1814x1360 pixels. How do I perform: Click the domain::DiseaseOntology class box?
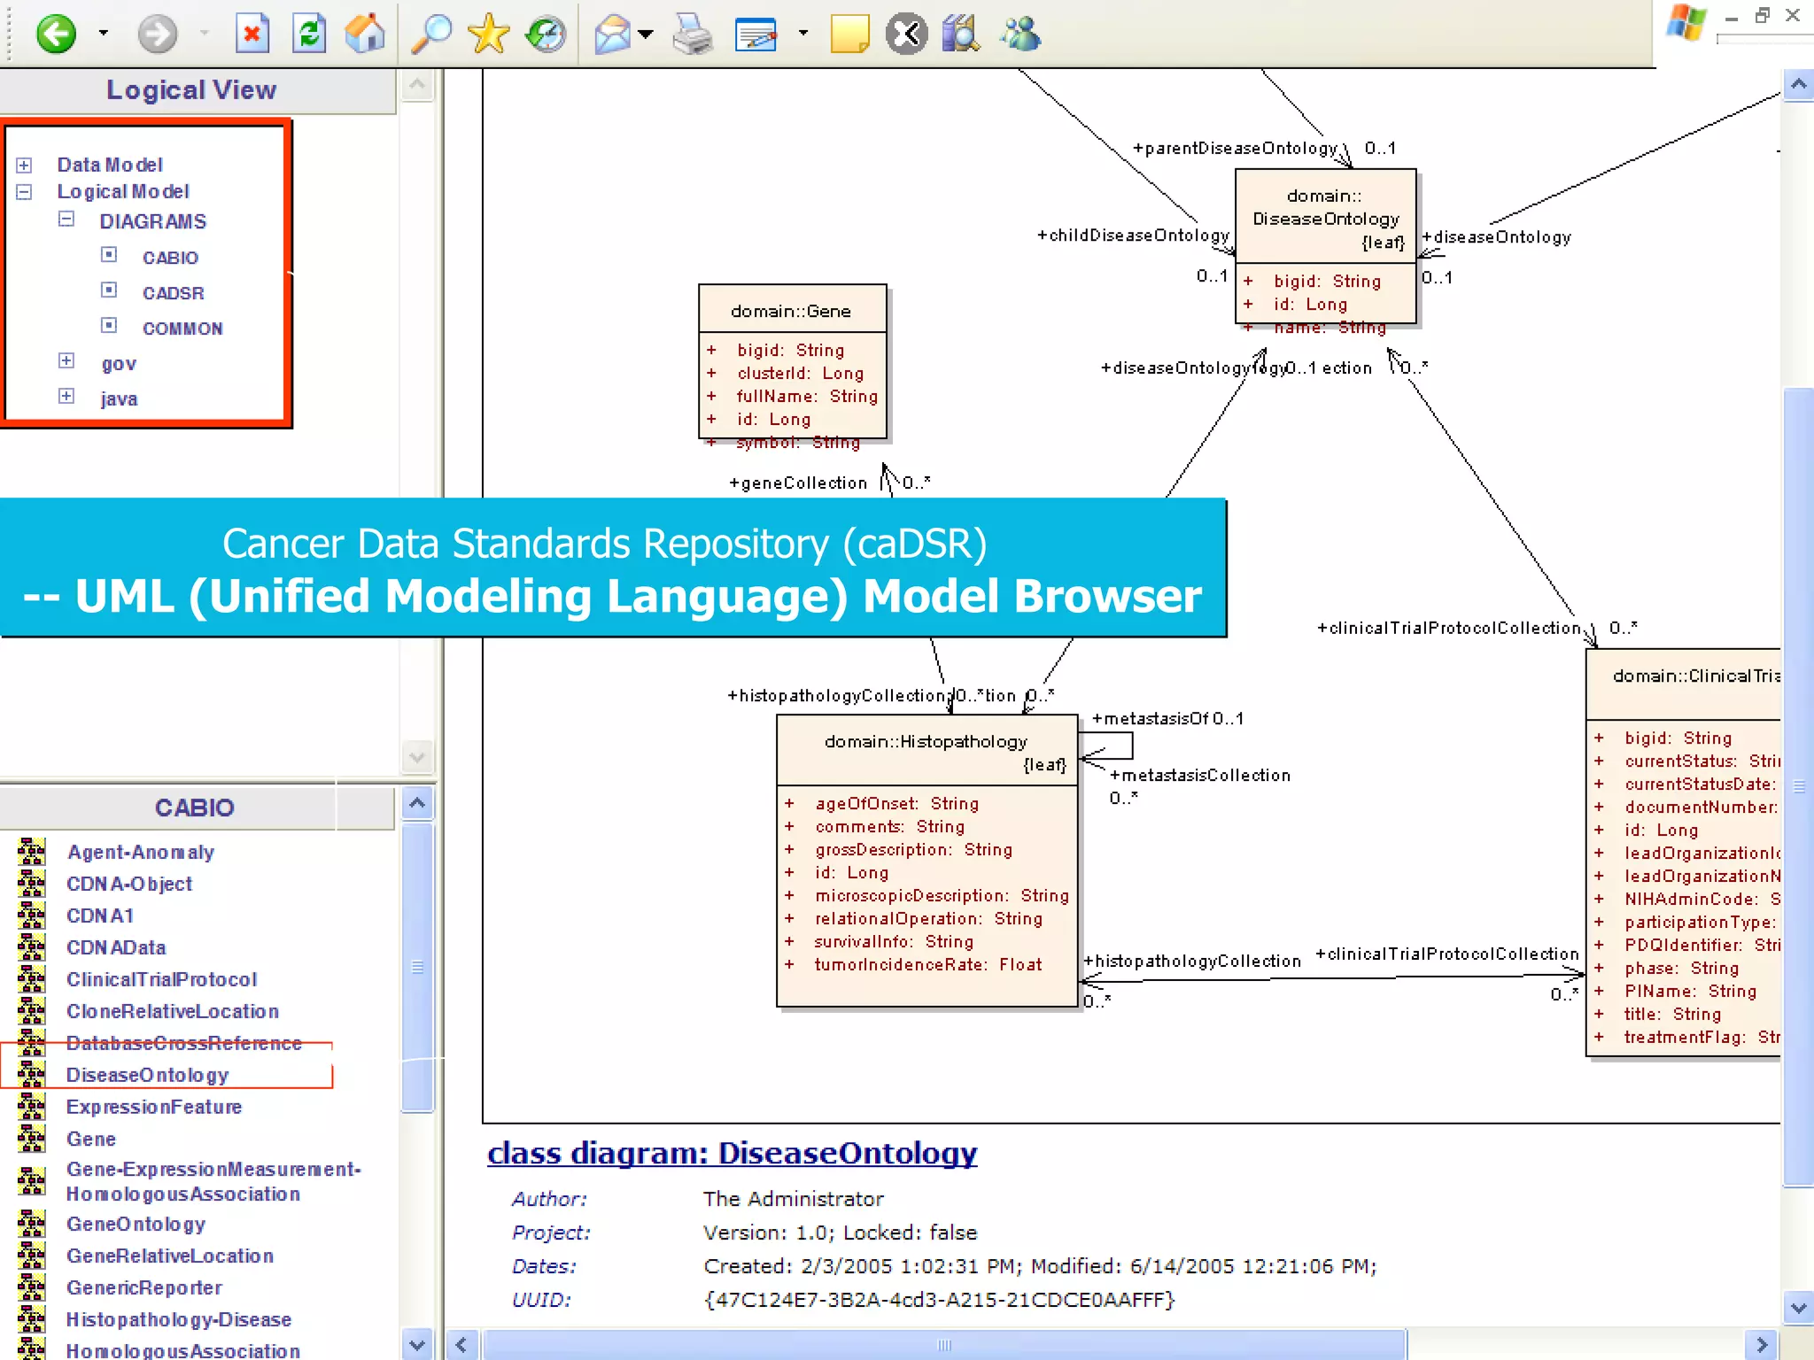tap(1326, 246)
